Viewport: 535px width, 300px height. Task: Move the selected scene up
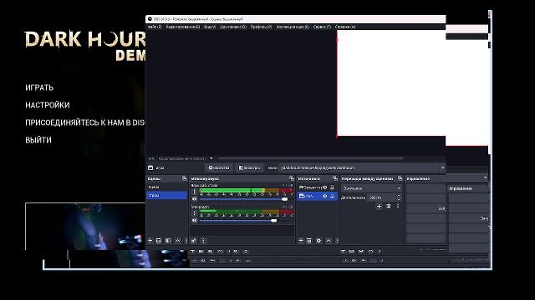point(177,241)
